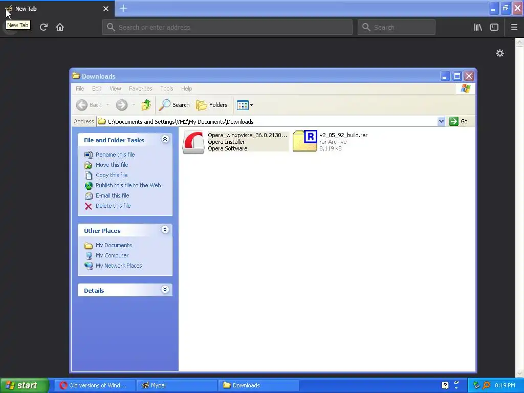Minimize the Downloads window

coord(445,76)
